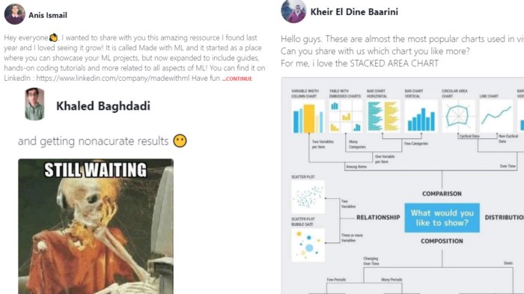Click the Kheir El Dine Baarini name

(x=354, y=12)
